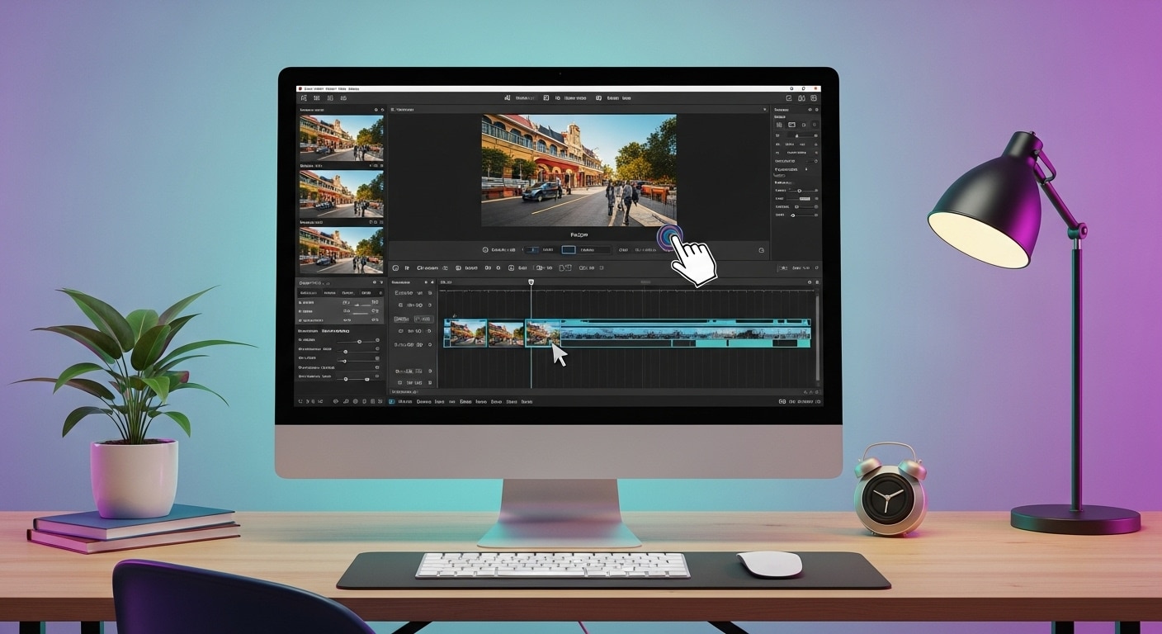This screenshot has height=634, width=1162.
Task: Click the blue-outlined box below the video preview
Action: pos(569,250)
